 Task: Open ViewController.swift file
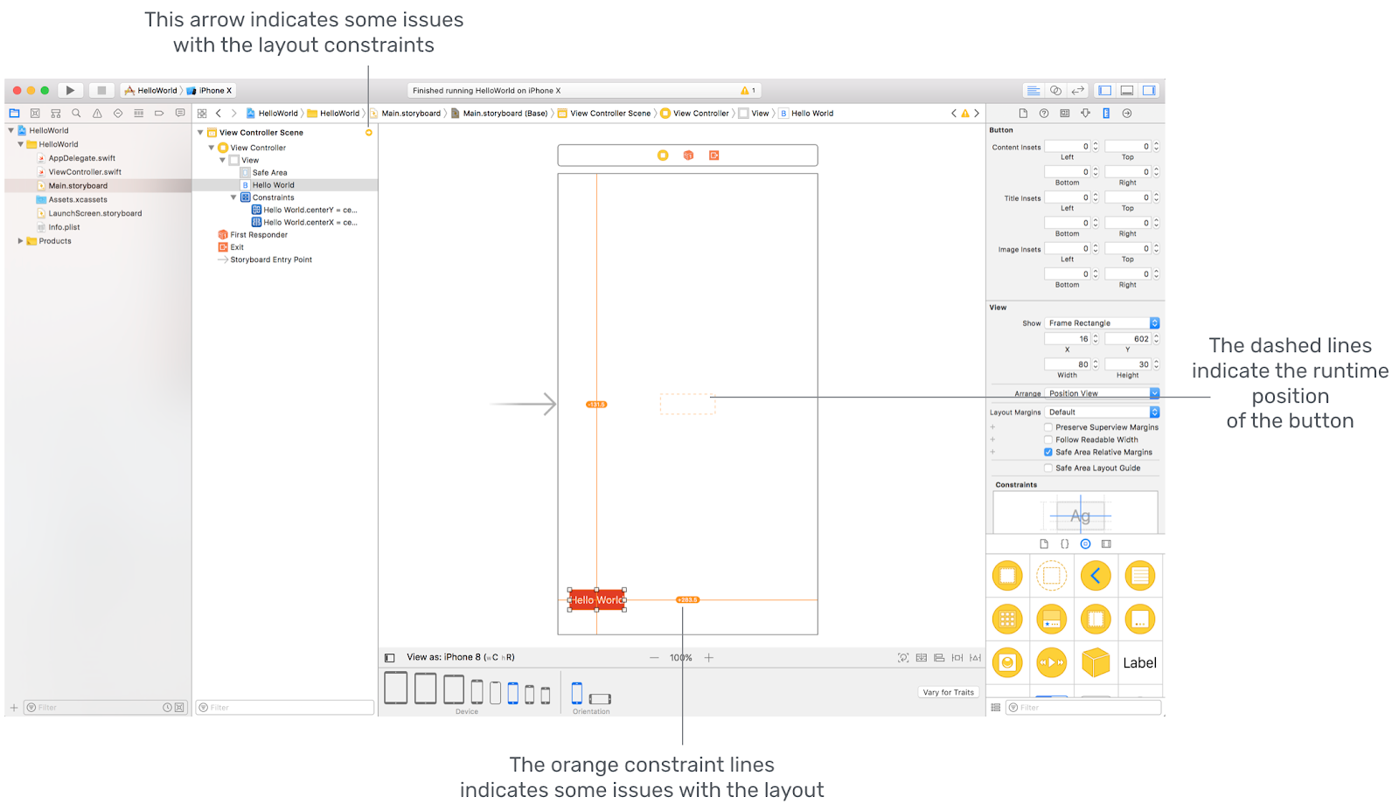point(84,172)
